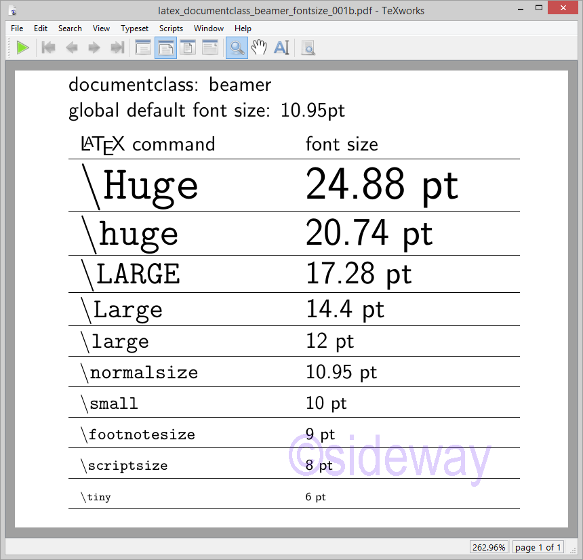The height and width of the screenshot is (560, 583).
Task: Minimize the TeXworks window
Action: click(x=521, y=8)
